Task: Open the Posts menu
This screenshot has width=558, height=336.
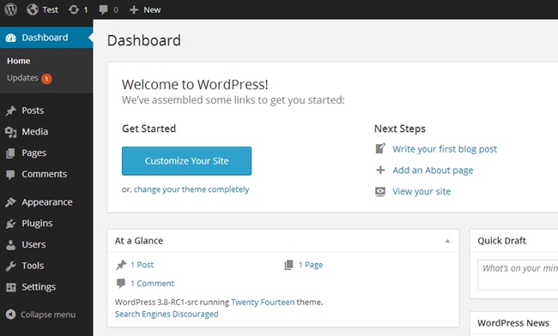Action: click(x=33, y=111)
